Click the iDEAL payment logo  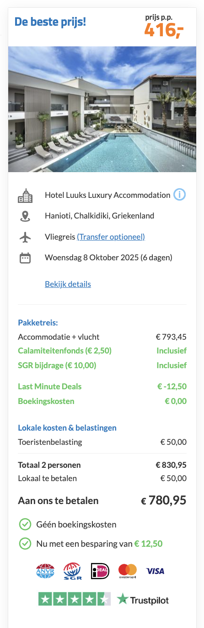click(100, 571)
